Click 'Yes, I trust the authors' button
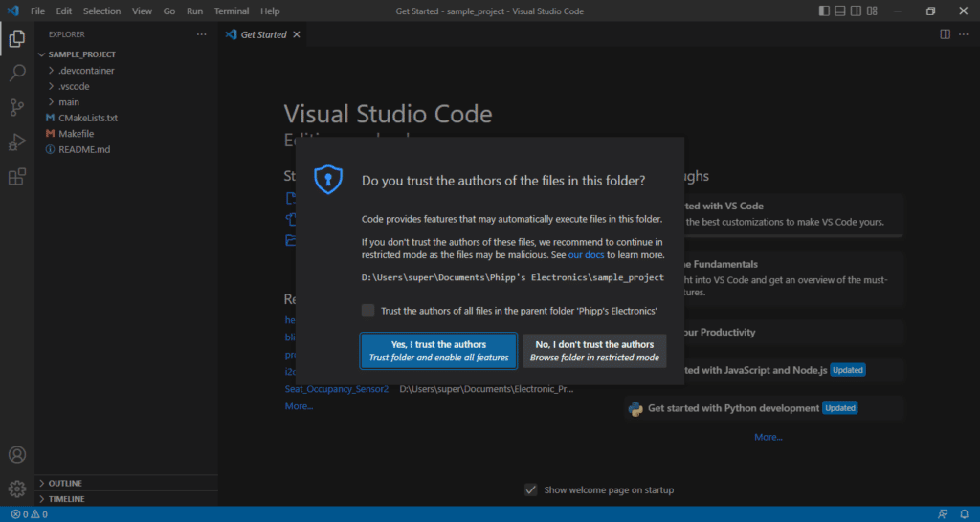 pos(438,351)
